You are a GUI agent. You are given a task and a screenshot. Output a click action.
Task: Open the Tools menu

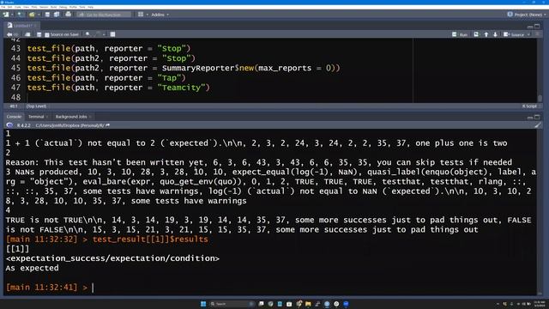(x=82, y=7)
